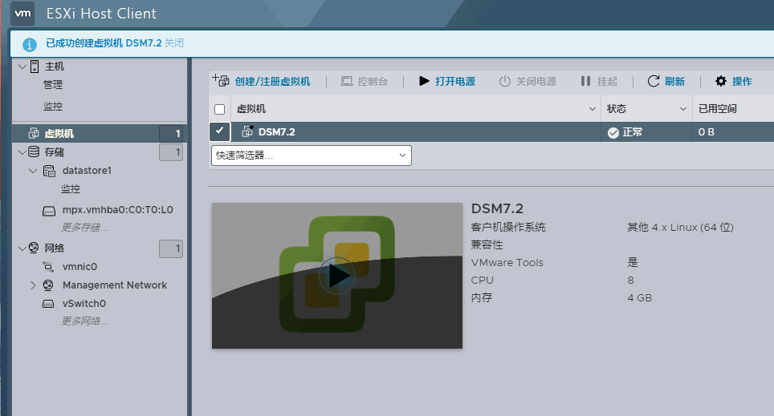Collapse the 主机 tree node

[x=22, y=66]
